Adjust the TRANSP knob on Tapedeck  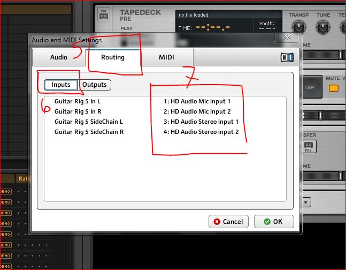[299, 27]
